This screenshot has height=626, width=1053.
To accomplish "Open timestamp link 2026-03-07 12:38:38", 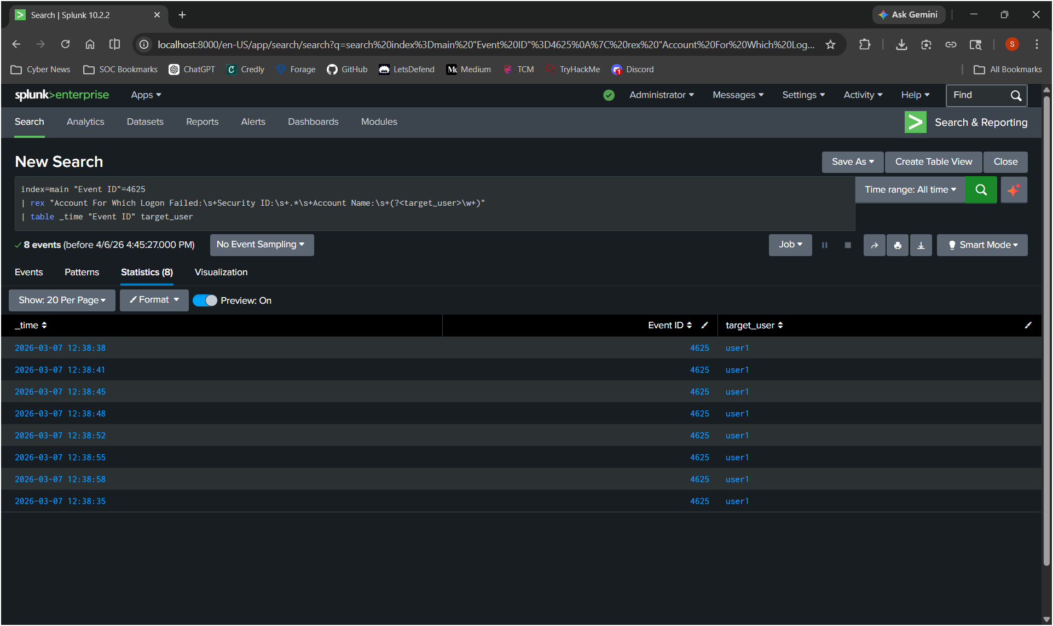I will point(60,348).
